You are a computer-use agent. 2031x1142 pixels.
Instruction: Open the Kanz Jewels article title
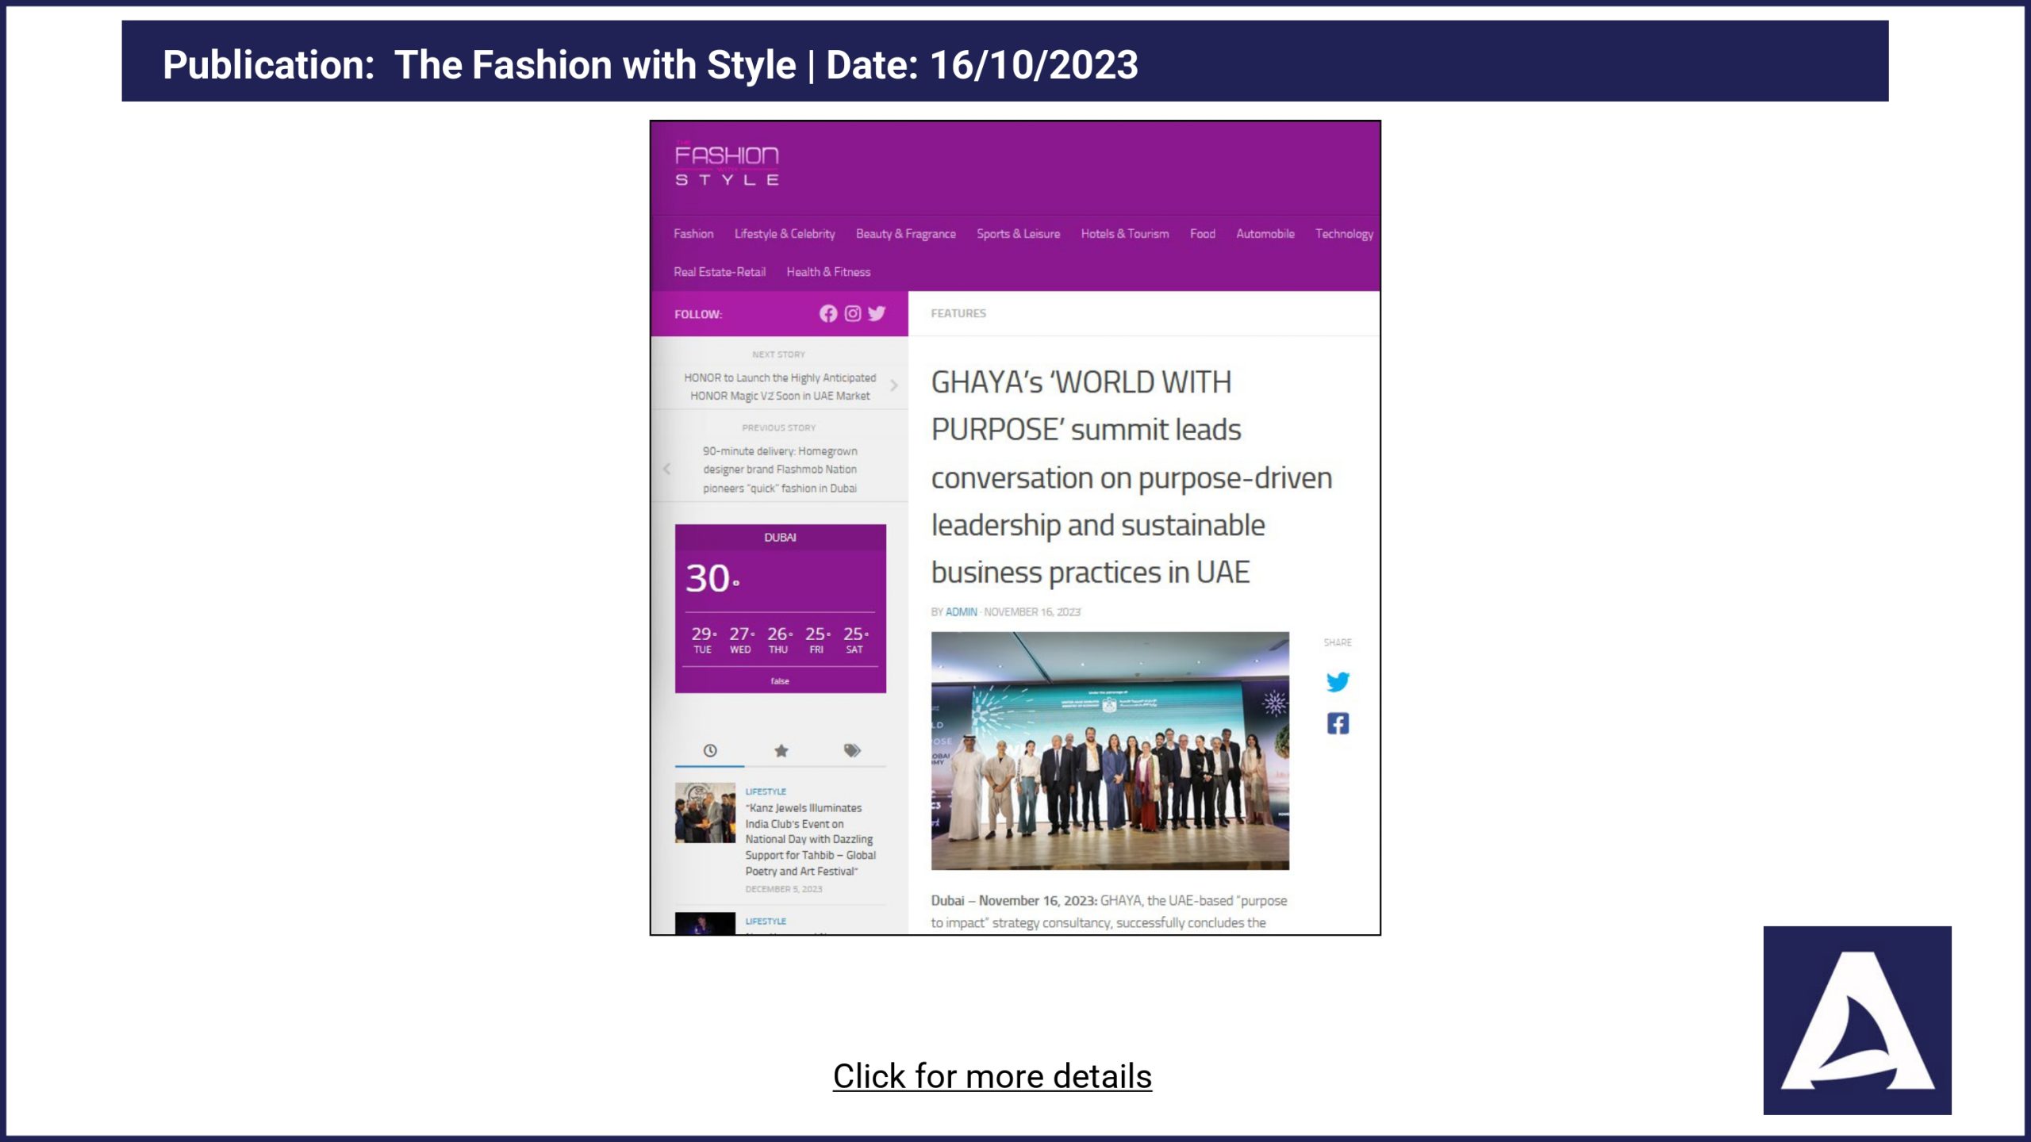point(811,839)
